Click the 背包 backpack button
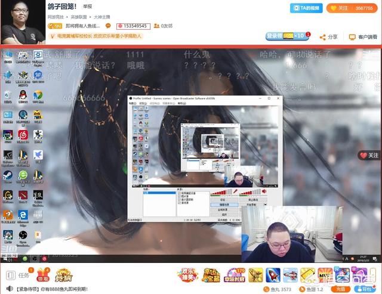 (x=368, y=289)
